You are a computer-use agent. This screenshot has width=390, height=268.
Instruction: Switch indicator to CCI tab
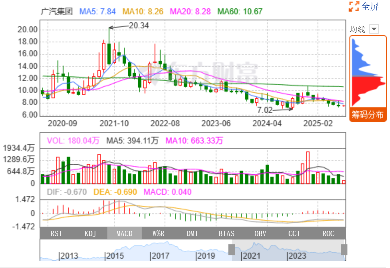294,233
